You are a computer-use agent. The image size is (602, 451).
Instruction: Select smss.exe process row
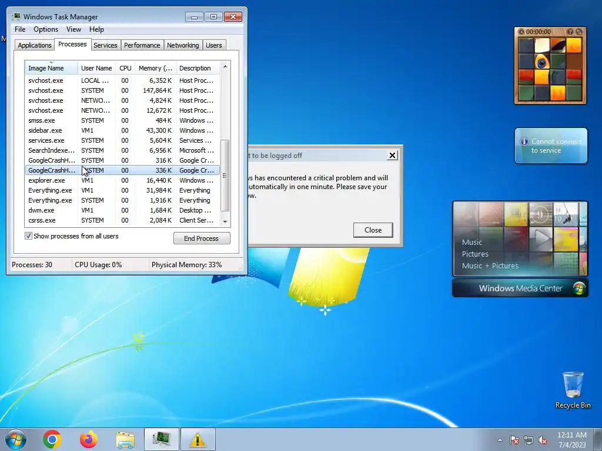122,120
